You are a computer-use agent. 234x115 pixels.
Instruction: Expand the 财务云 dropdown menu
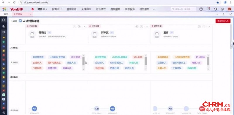coord(42,9)
